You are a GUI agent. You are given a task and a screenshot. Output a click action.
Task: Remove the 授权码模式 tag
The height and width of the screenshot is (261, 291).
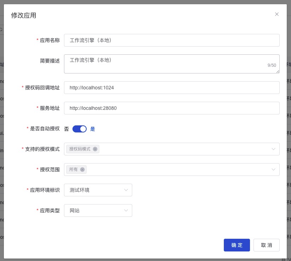95,149
